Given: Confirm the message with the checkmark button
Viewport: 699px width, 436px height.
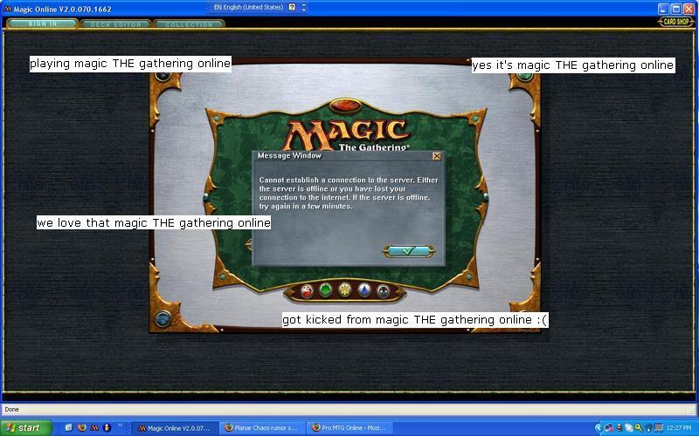Looking at the screenshot, I should point(408,251).
